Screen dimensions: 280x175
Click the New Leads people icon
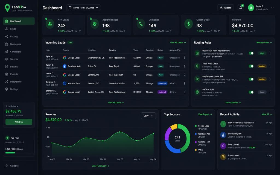click(50, 24)
